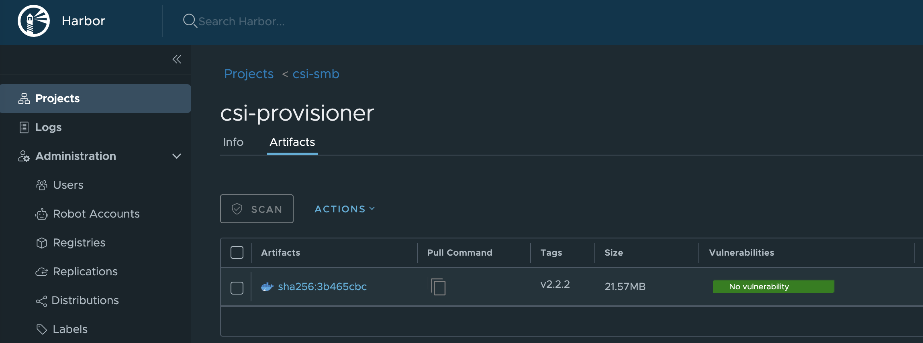Screen dimensions: 923x343
Task: Click the v2.2.2 tag cell
Action: [x=555, y=284]
